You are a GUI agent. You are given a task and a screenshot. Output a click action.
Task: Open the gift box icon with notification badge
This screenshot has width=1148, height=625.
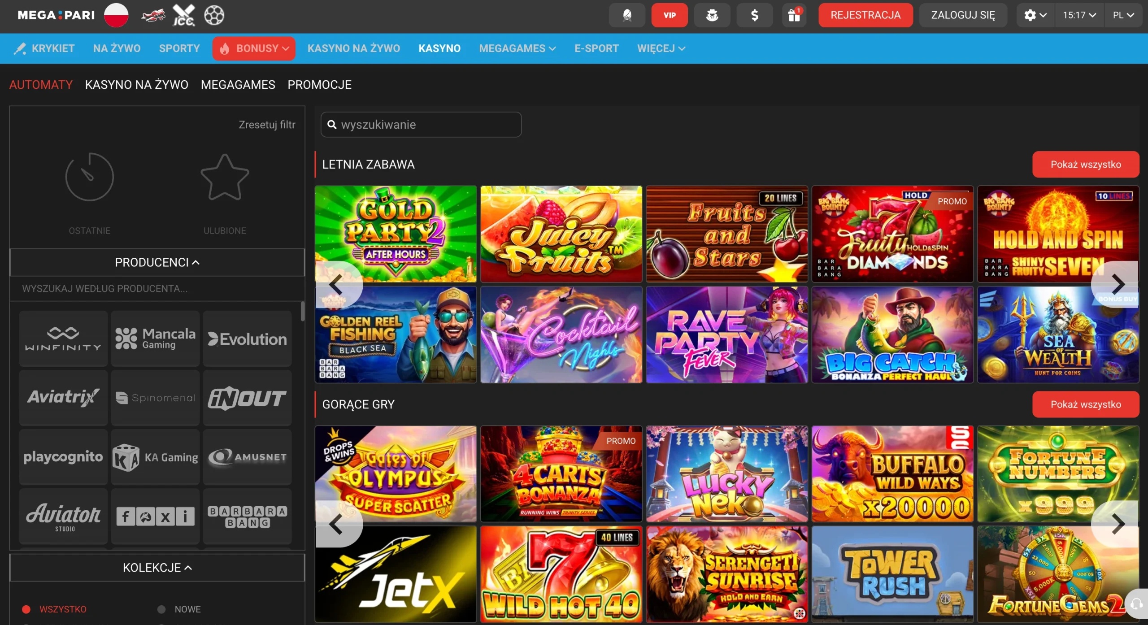point(794,15)
